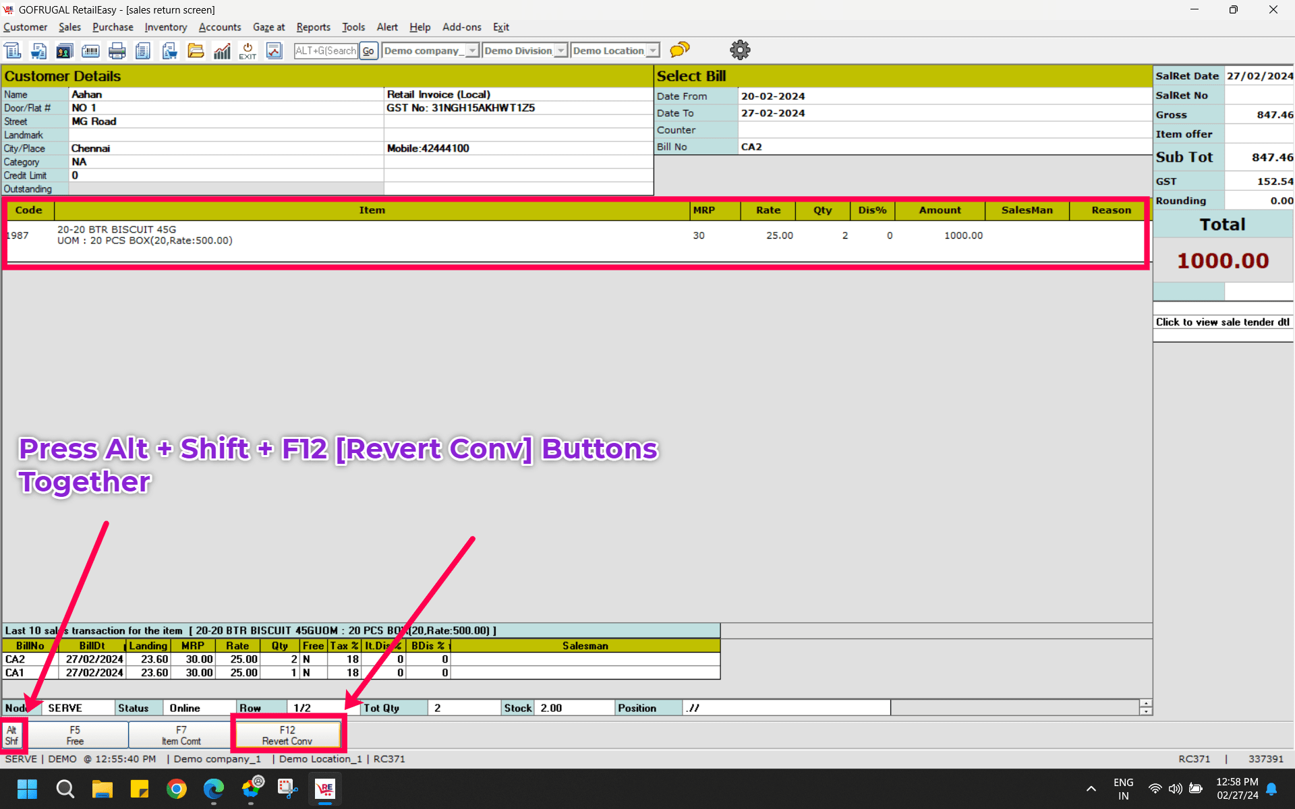This screenshot has height=809, width=1295.
Task: Click the EXIT power icon
Action: coord(248,51)
